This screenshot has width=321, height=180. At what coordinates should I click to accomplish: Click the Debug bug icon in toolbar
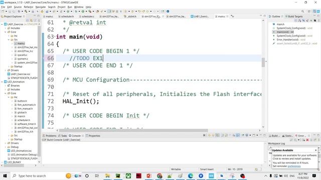[x=76, y=11]
